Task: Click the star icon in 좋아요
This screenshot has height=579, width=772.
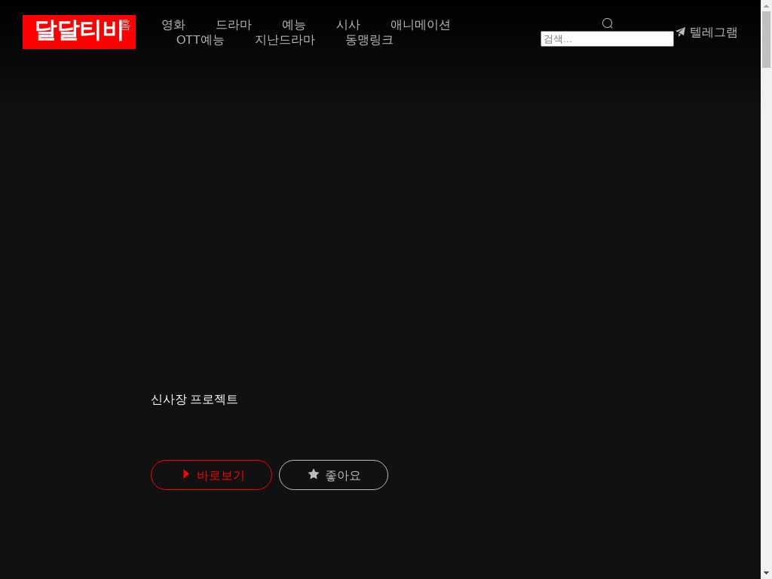Action: (x=314, y=474)
